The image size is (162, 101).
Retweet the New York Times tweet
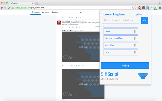coord(70,66)
